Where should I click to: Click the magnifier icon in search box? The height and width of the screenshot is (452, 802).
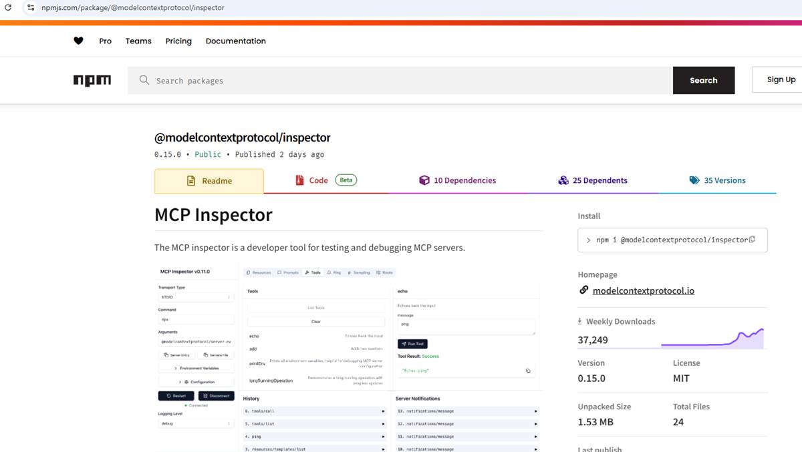tap(144, 80)
